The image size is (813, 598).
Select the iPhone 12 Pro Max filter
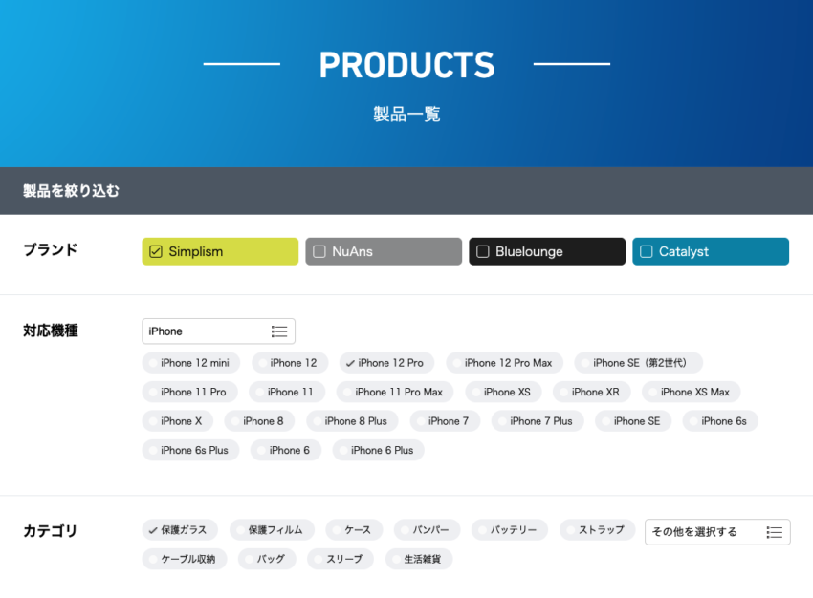pyautogui.click(x=504, y=363)
